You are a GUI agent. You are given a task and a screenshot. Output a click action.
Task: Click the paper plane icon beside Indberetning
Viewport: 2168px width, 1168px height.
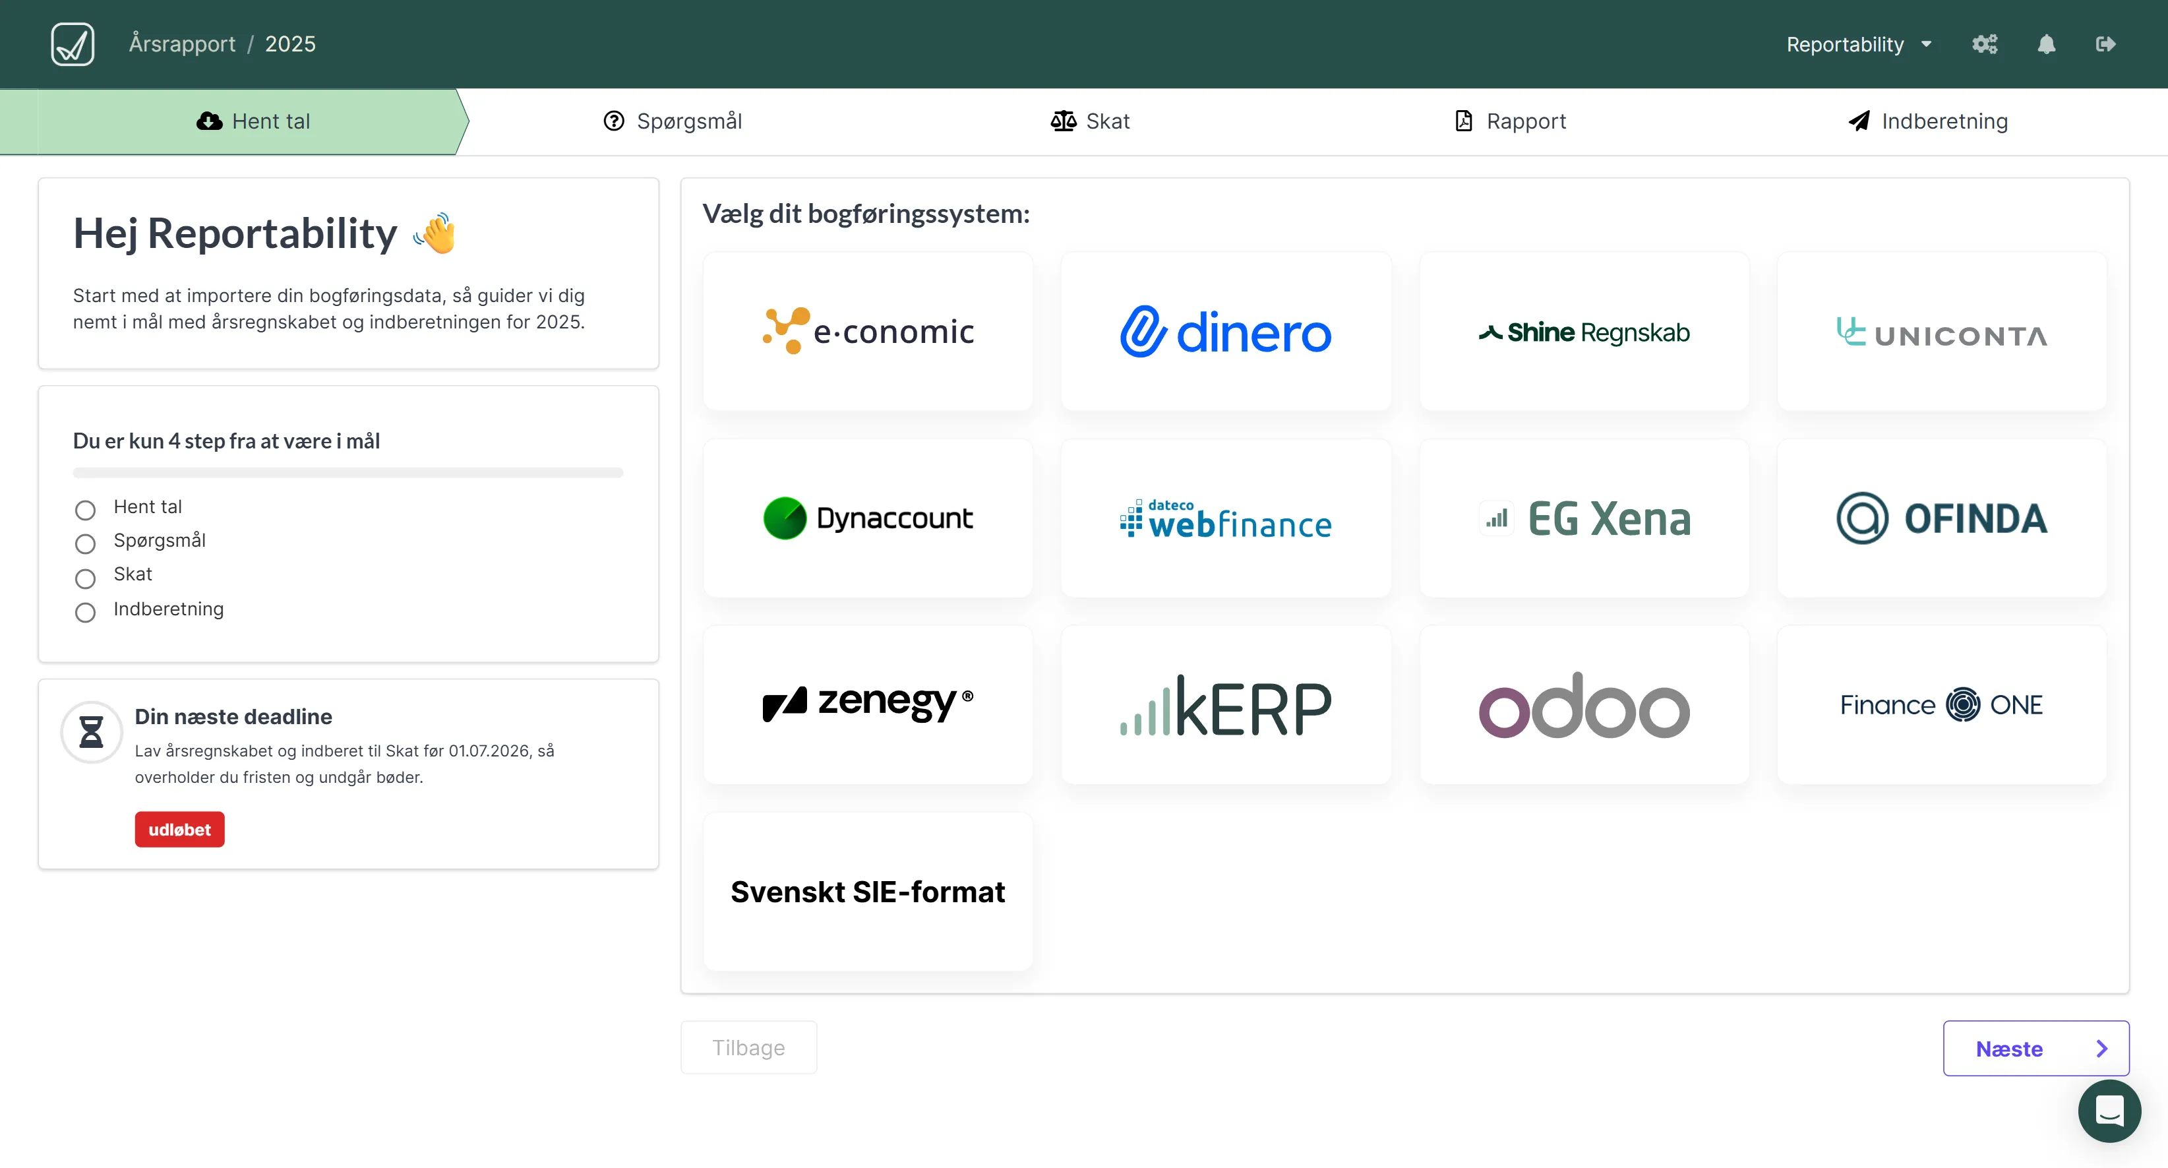1858,121
